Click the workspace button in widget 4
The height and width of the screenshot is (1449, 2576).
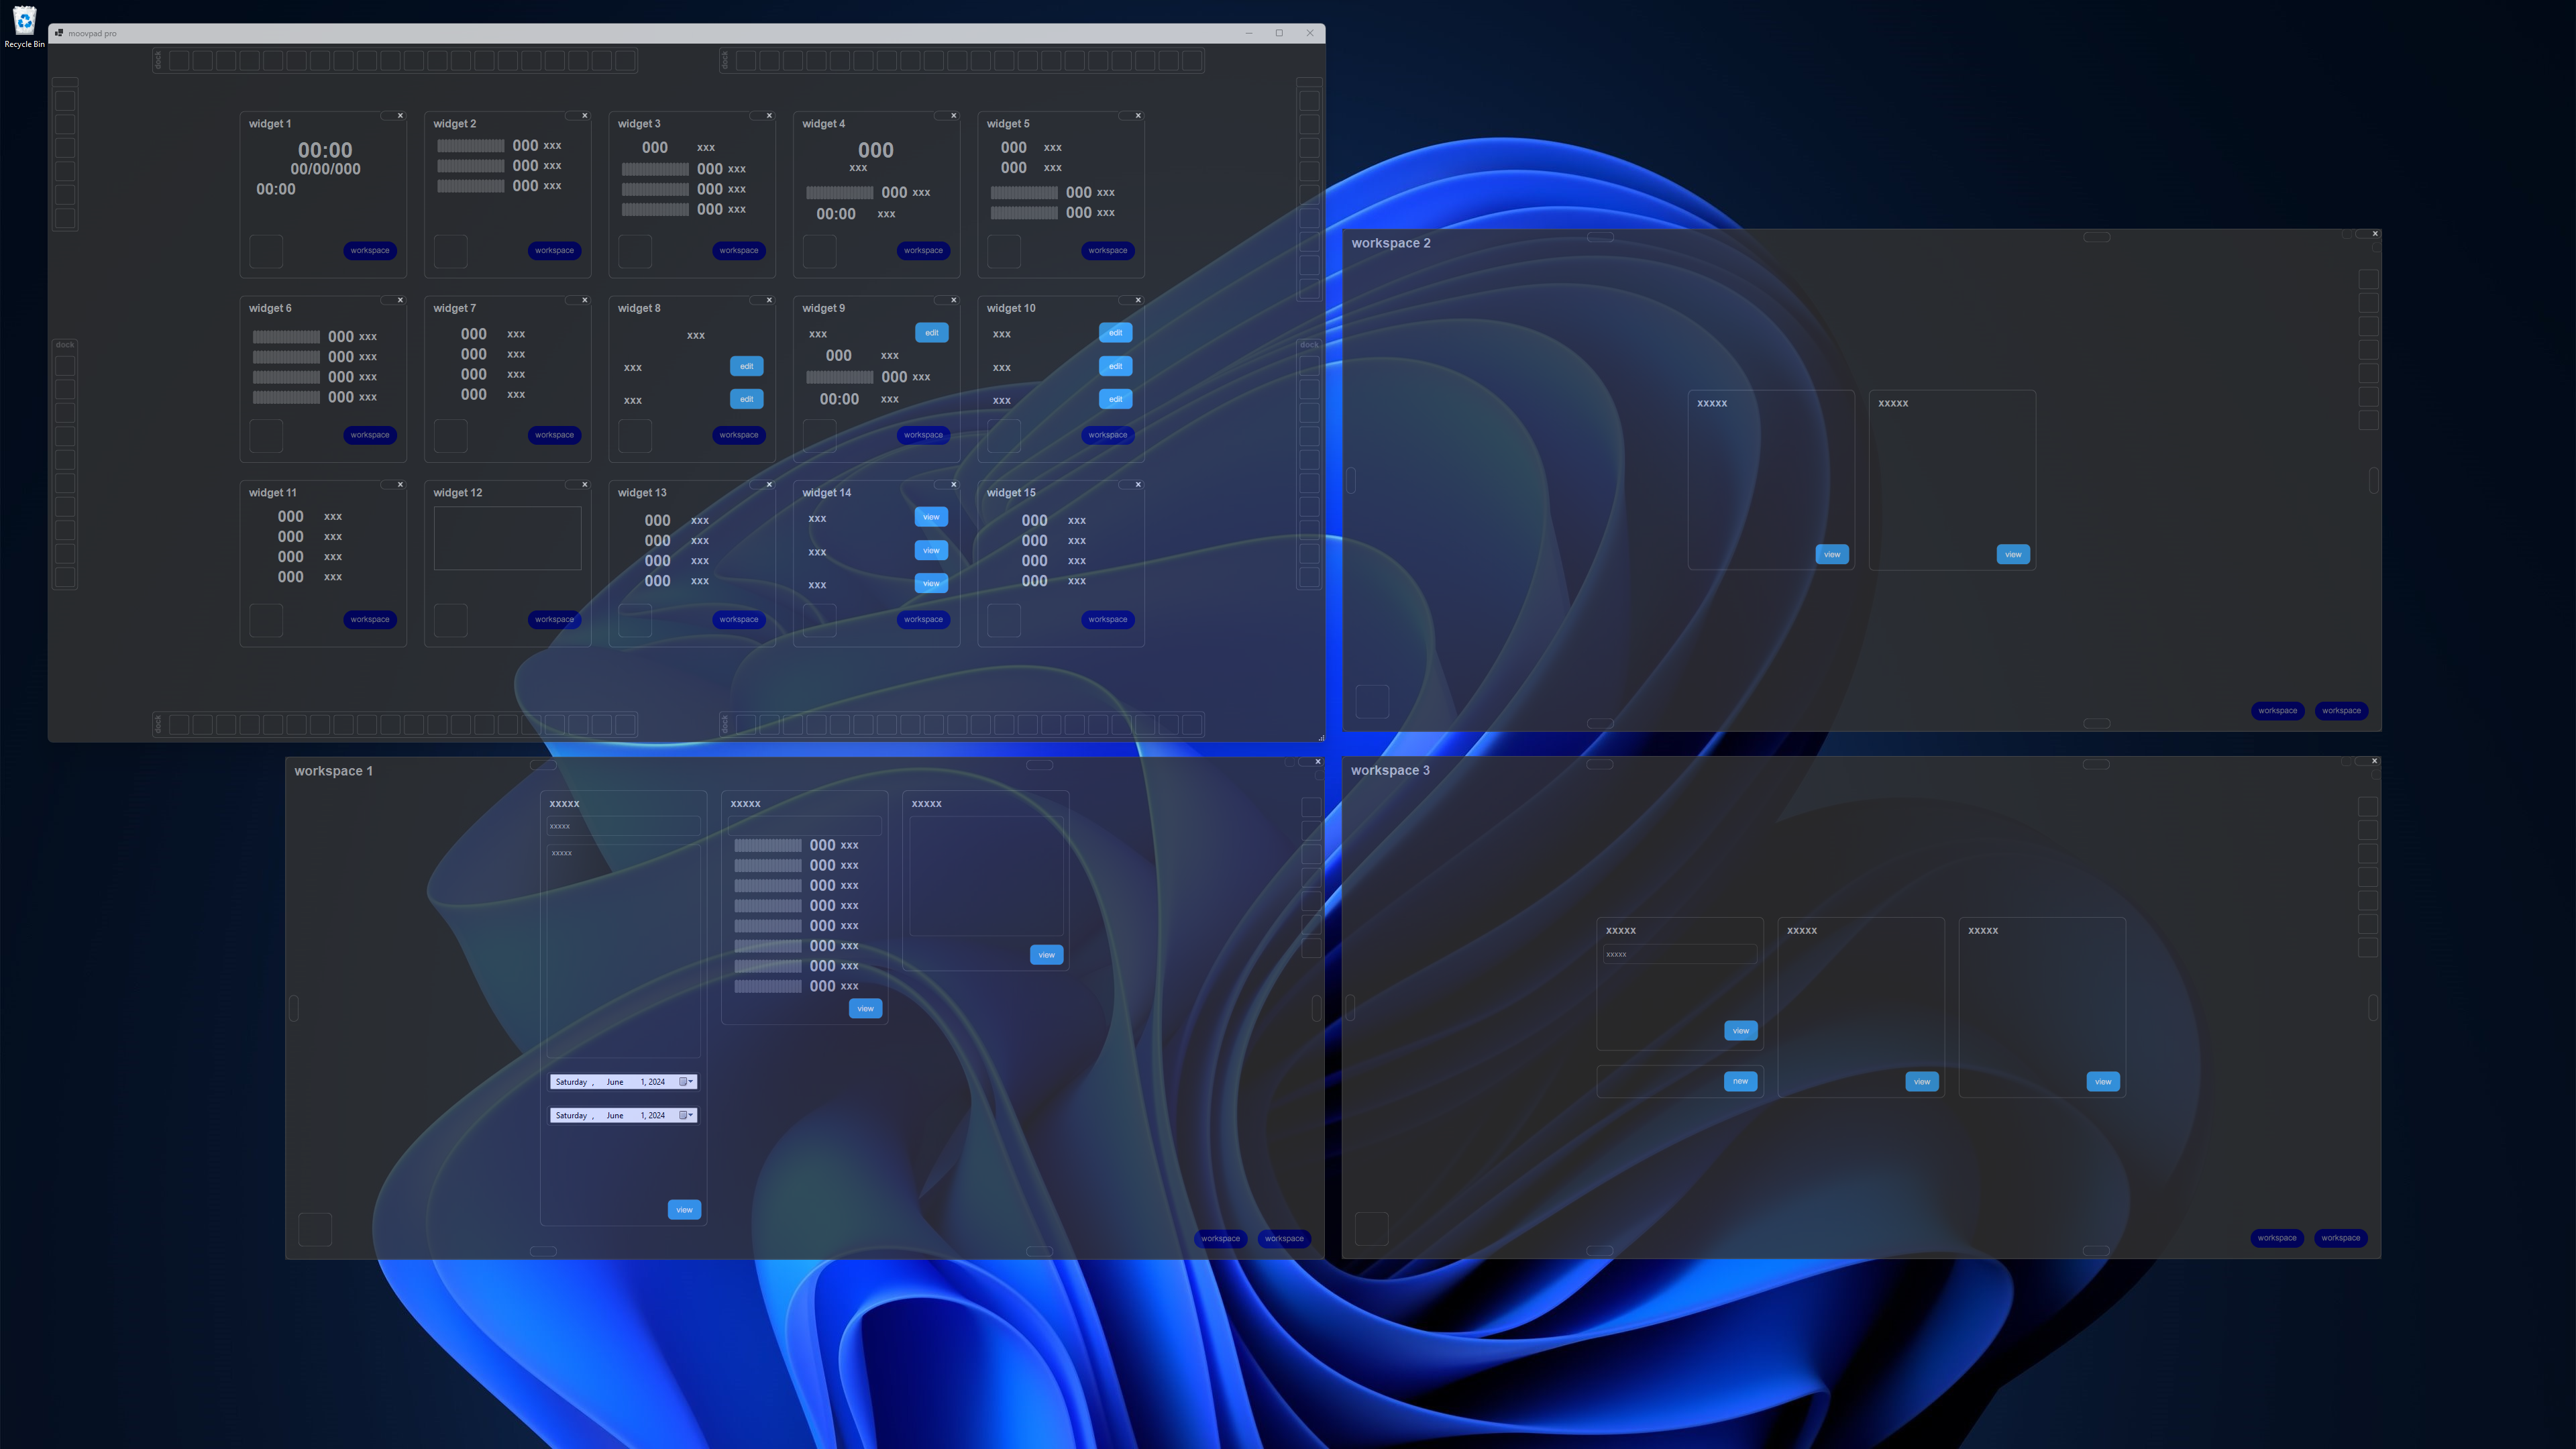tap(923, 251)
